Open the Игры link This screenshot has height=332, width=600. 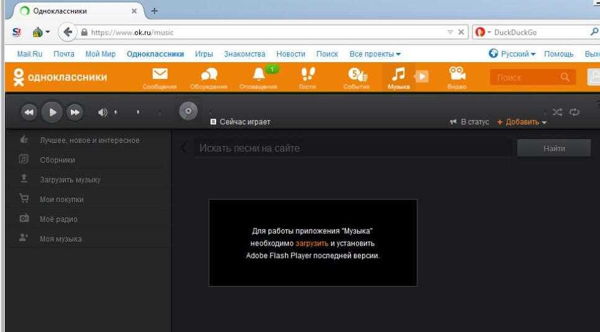[x=204, y=54]
